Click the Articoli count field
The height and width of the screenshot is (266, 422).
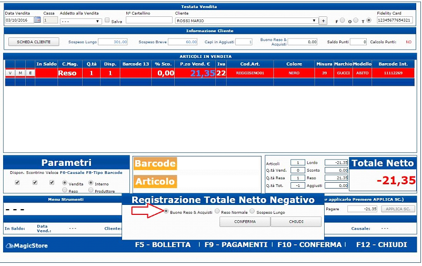(298, 163)
